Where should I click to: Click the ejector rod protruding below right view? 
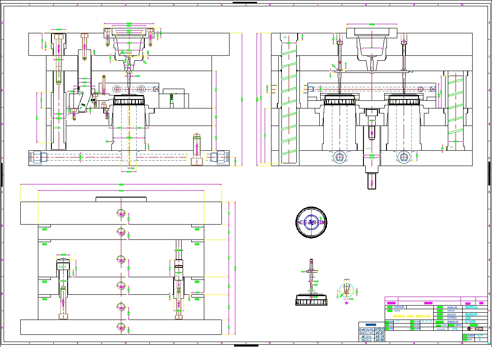pyautogui.click(x=371, y=178)
